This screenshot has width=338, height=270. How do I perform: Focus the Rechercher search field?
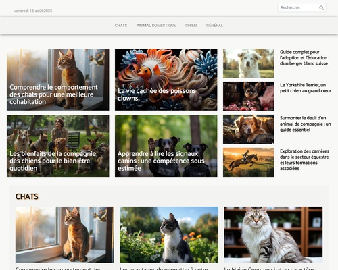click(x=301, y=7)
